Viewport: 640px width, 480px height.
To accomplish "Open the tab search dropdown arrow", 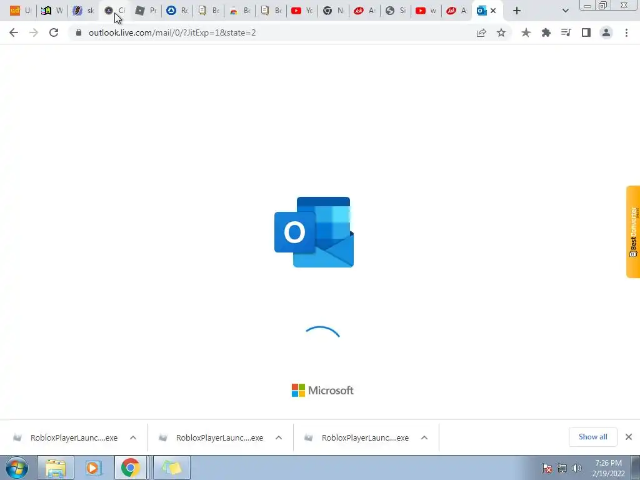I will 565,11.
